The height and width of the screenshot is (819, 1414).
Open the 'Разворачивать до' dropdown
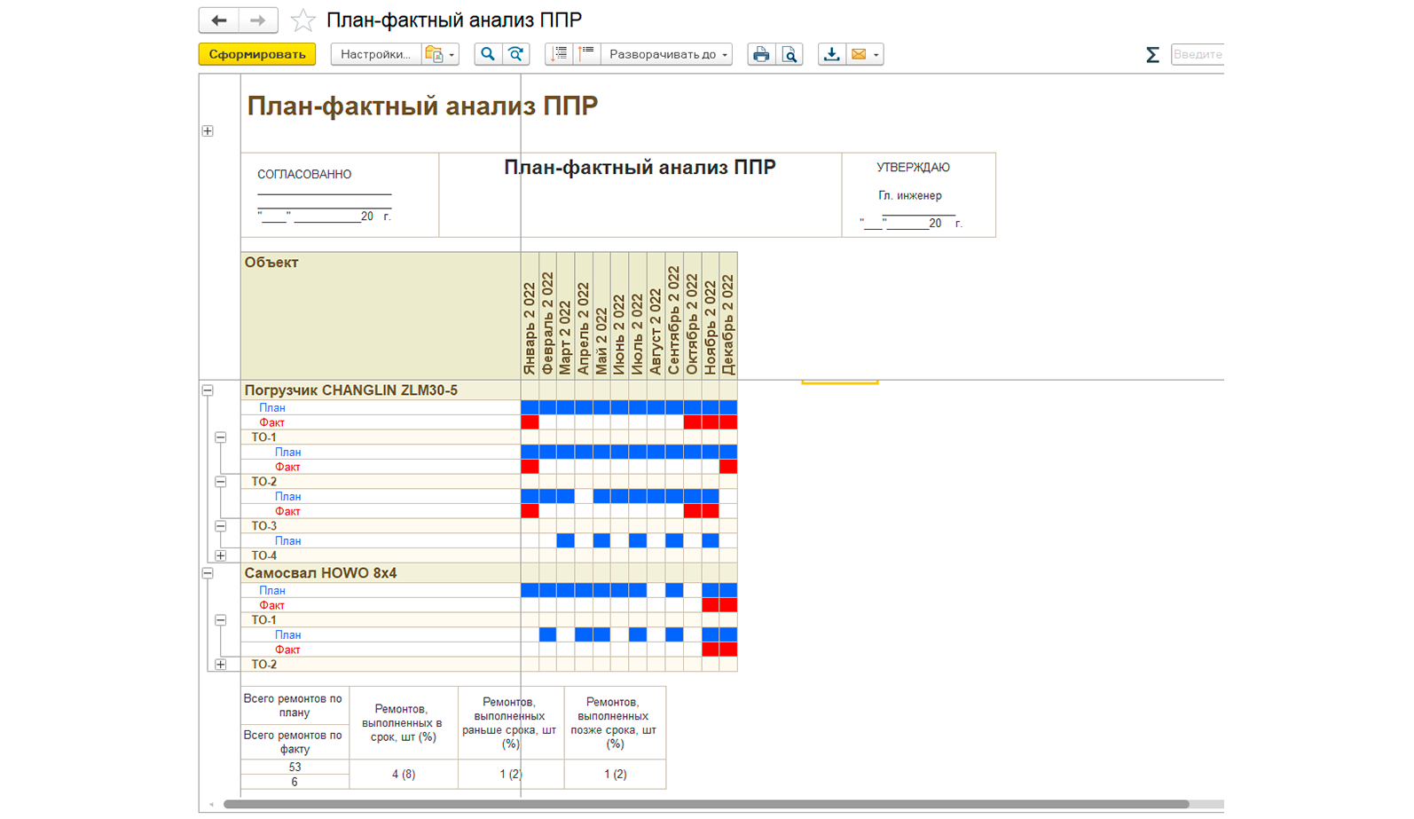pyautogui.click(x=667, y=54)
